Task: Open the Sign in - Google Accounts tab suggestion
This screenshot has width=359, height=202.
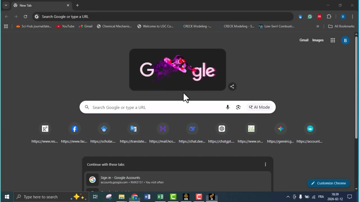Action: tap(178, 180)
